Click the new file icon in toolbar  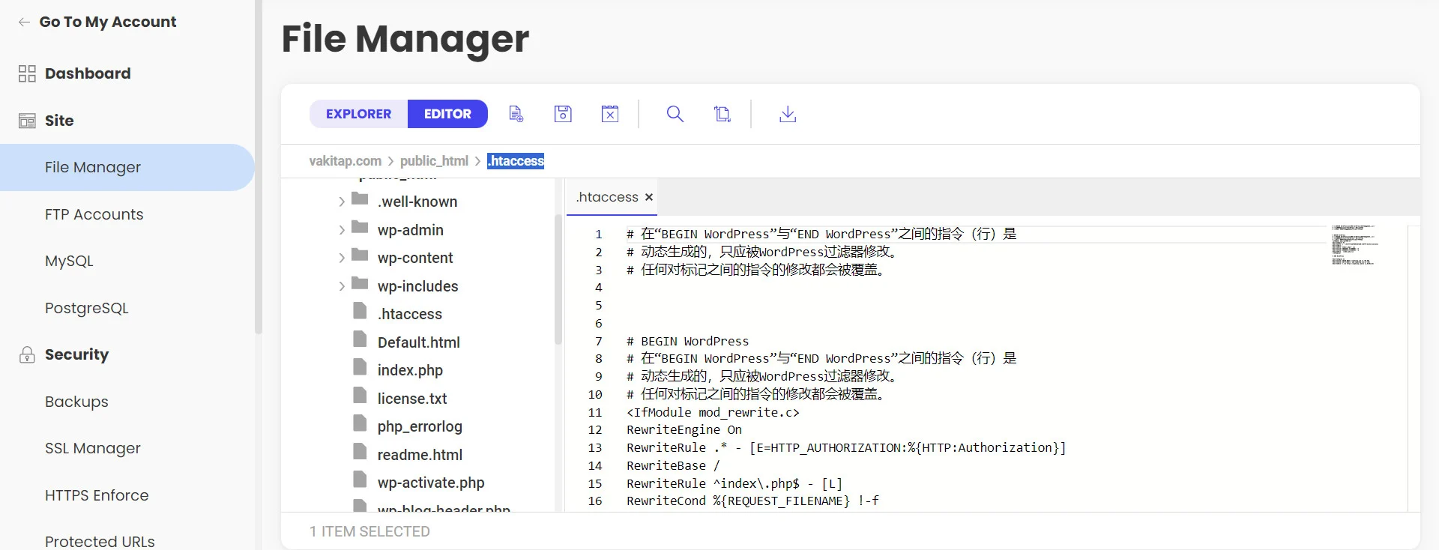pos(516,114)
